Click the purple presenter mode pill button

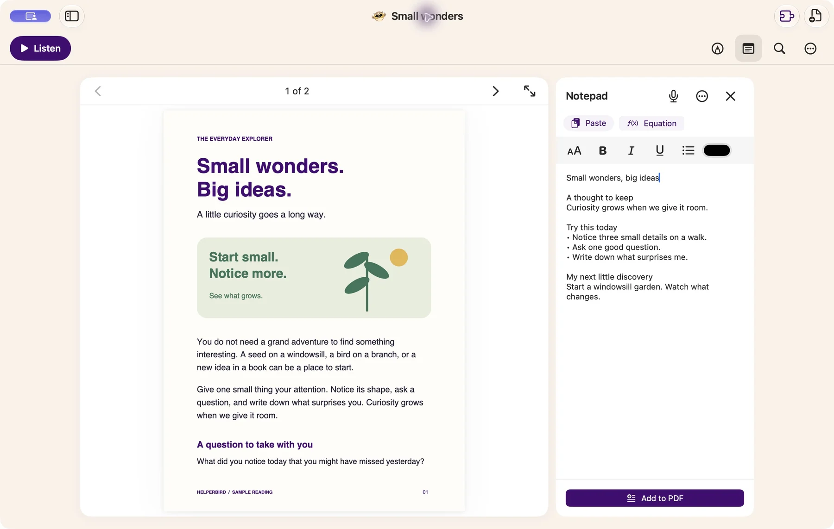[31, 16]
